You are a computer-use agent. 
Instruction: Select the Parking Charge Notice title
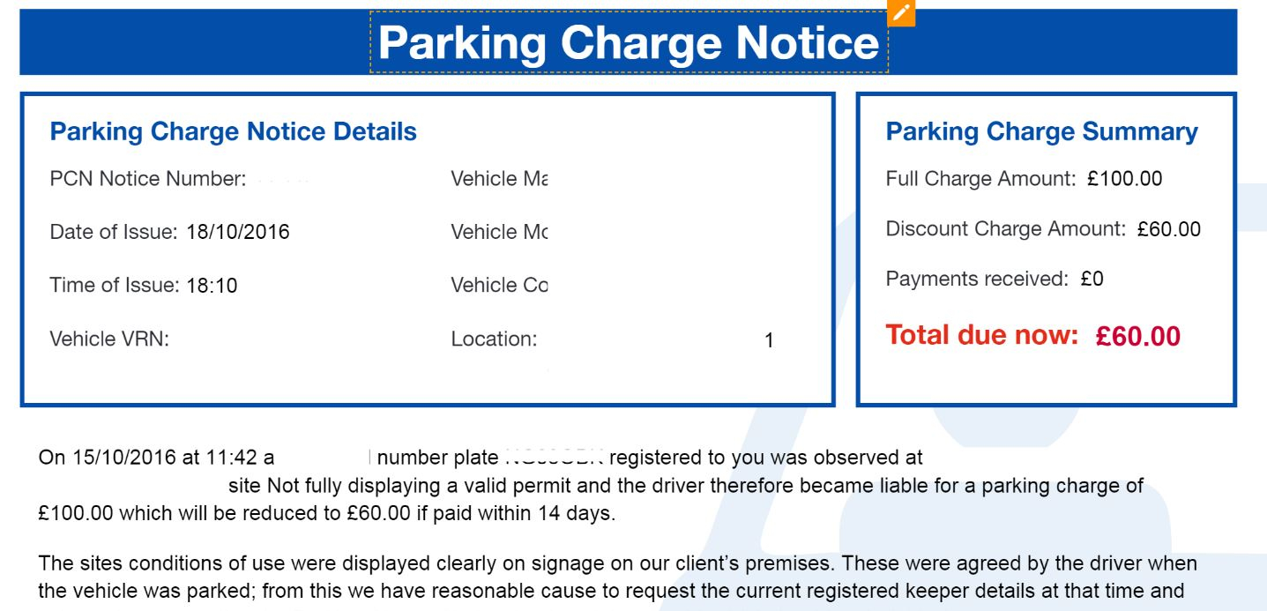click(x=629, y=42)
